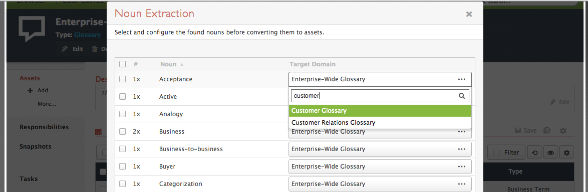Toggle the select-all nouns checkbox
Viewport: 588px width, 192px height.
123,64
